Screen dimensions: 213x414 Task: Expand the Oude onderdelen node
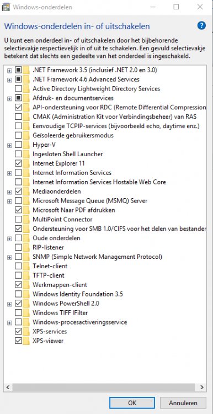9,238
